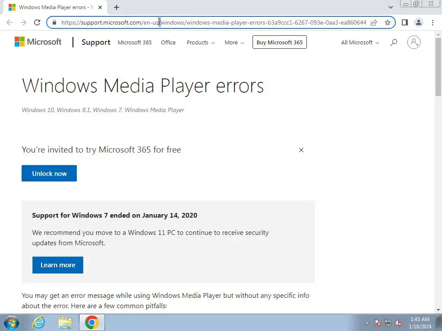Click the Microsoft logo

tap(38, 42)
